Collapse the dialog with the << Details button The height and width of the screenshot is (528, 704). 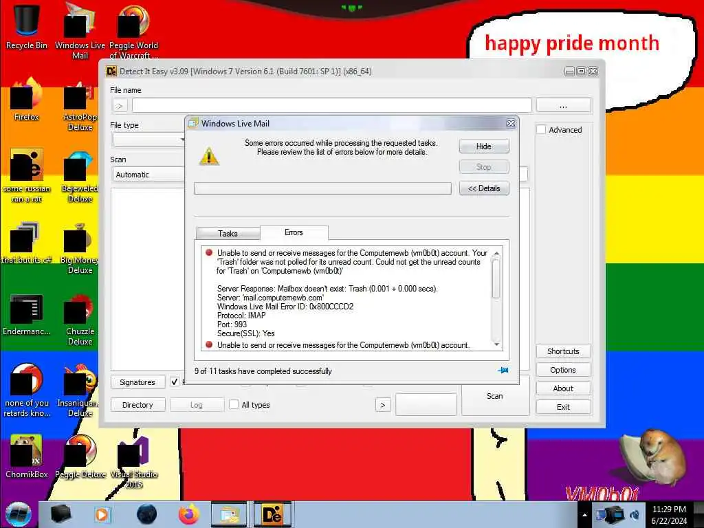pos(484,188)
